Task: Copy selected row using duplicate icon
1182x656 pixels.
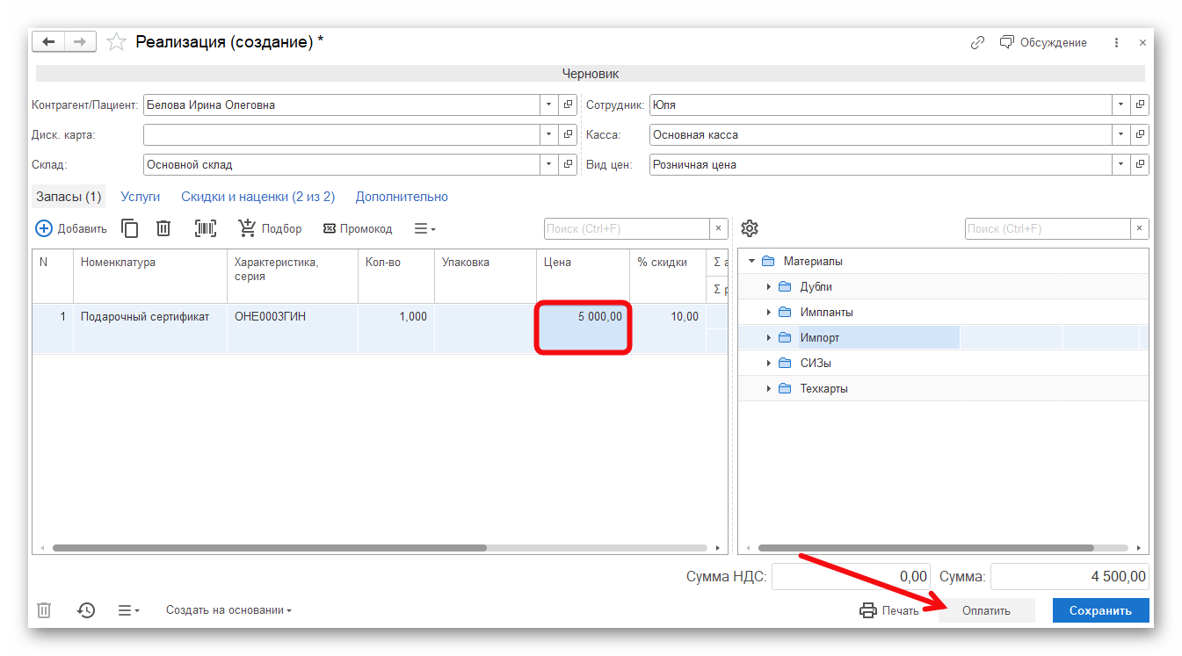Action: (130, 228)
